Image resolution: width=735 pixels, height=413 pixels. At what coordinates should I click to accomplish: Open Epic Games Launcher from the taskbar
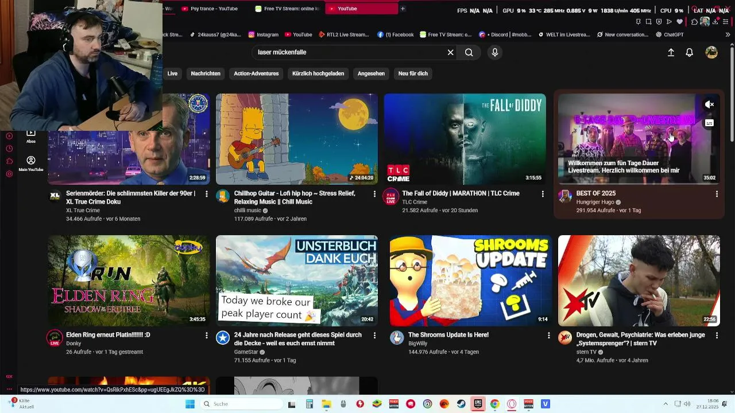478,404
